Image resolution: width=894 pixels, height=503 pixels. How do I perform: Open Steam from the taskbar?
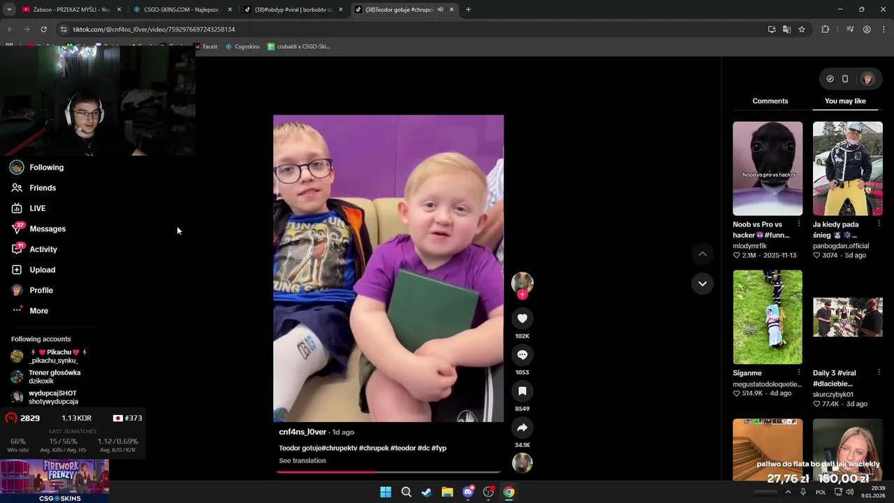coord(427,492)
